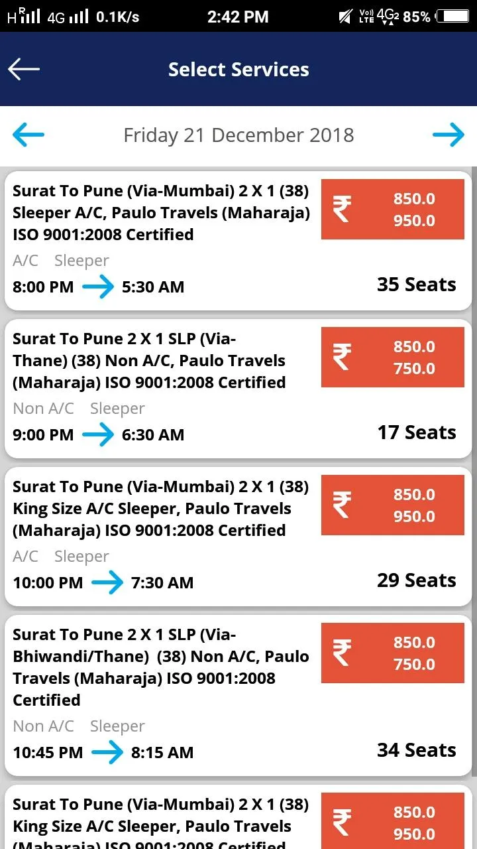Tap blue arrow between 8:00 PM and 5:30 AM
This screenshot has height=849, width=477.
tap(98, 287)
